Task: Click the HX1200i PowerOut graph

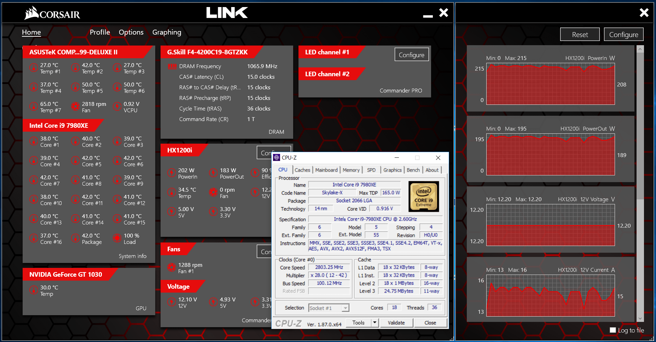Action: pos(551,155)
